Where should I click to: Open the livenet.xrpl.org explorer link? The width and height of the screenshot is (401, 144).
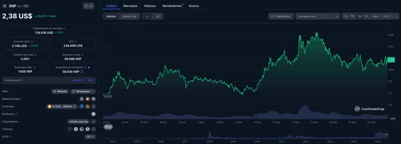click(78, 122)
